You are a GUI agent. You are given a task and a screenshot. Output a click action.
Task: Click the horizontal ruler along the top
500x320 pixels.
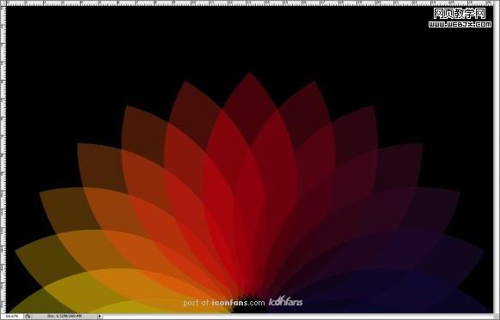point(250,3)
